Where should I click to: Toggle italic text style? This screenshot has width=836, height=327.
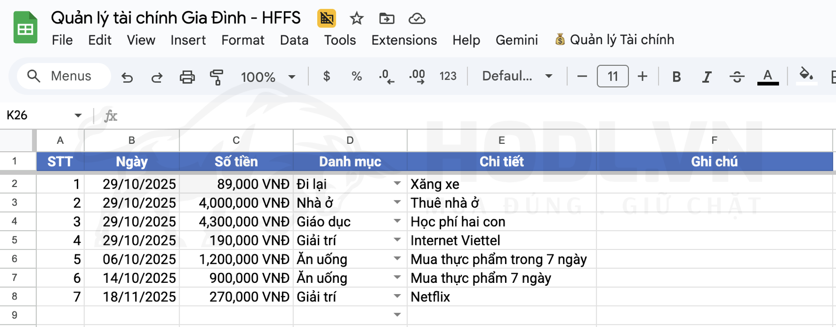706,77
